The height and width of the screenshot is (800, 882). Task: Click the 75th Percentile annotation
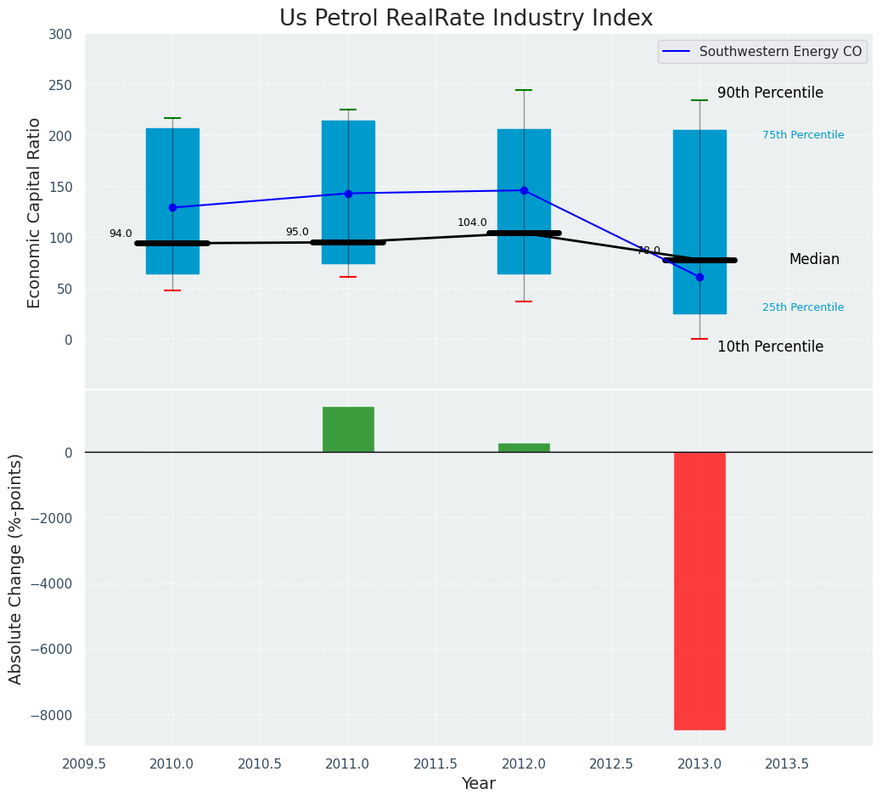pyautogui.click(x=802, y=135)
